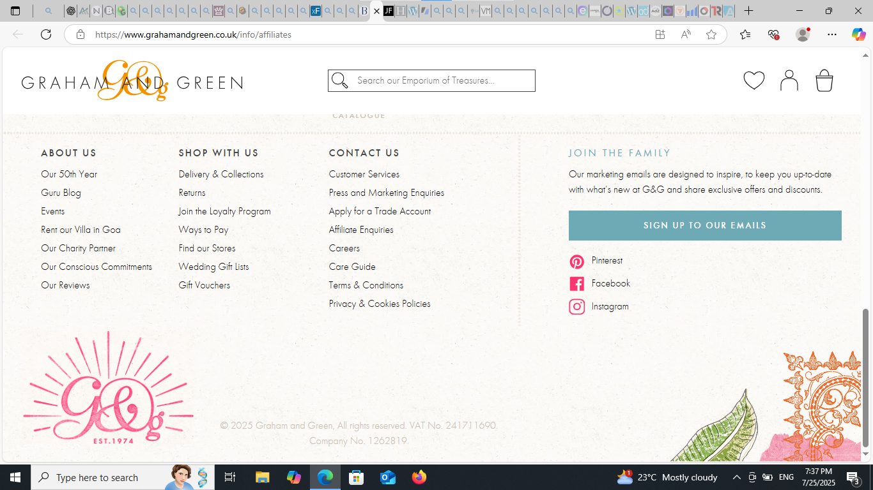Close the current browser tab
This screenshot has height=490, width=873.
click(x=376, y=11)
